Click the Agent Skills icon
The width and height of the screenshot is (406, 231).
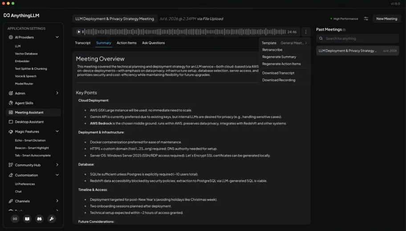tap(11, 103)
